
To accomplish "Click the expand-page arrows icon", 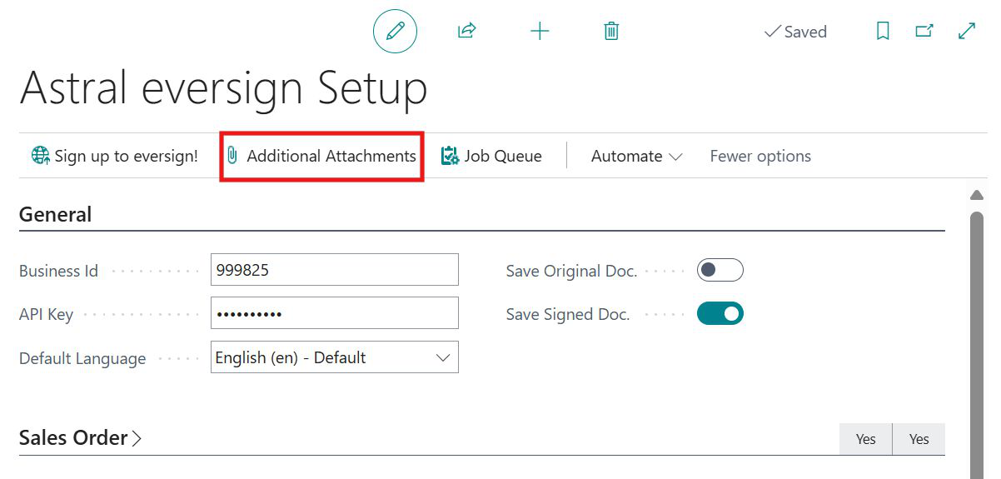I will [967, 32].
